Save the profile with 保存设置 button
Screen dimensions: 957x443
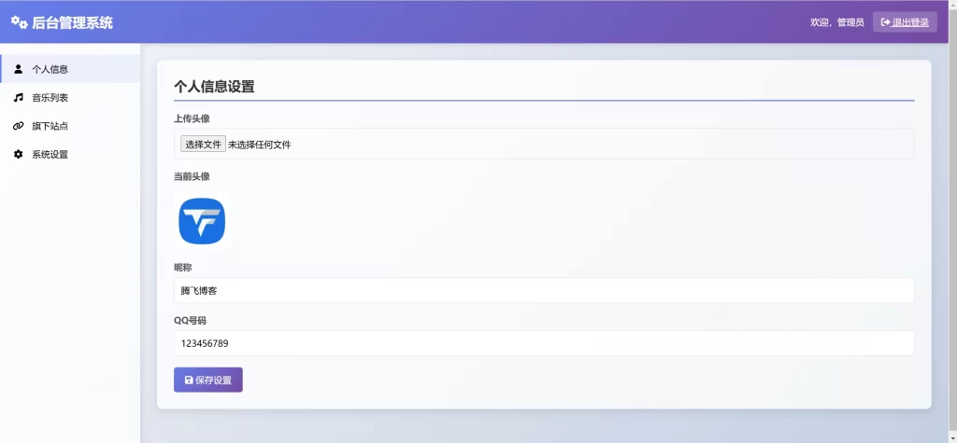pyautogui.click(x=208, y=381)
